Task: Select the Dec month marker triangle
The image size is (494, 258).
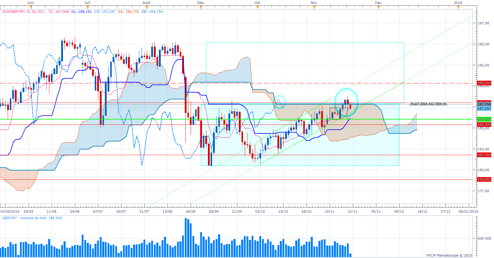Action: 378,7
